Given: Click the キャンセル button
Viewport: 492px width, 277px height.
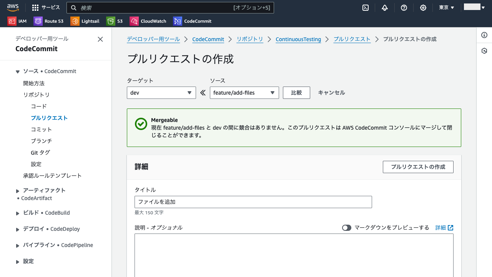Looking at the screenshot, I should tap(331, 93).
